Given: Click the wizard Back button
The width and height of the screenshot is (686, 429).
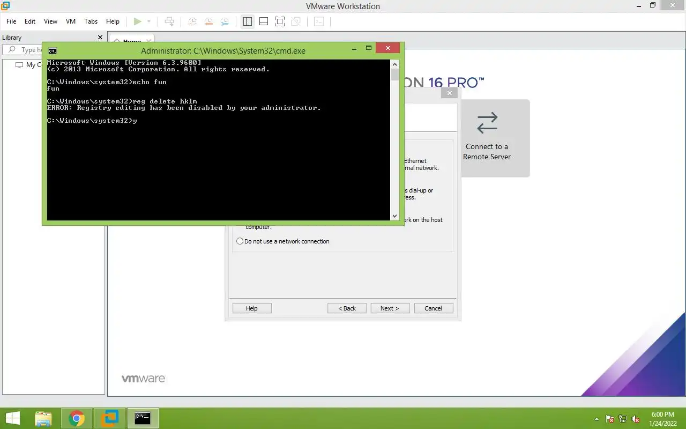Looking at the screenshot, I should coord(347,308).
